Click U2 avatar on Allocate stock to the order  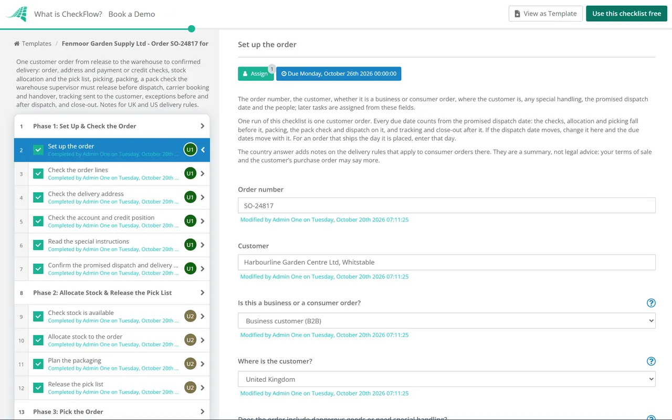(x=190, y=340)
